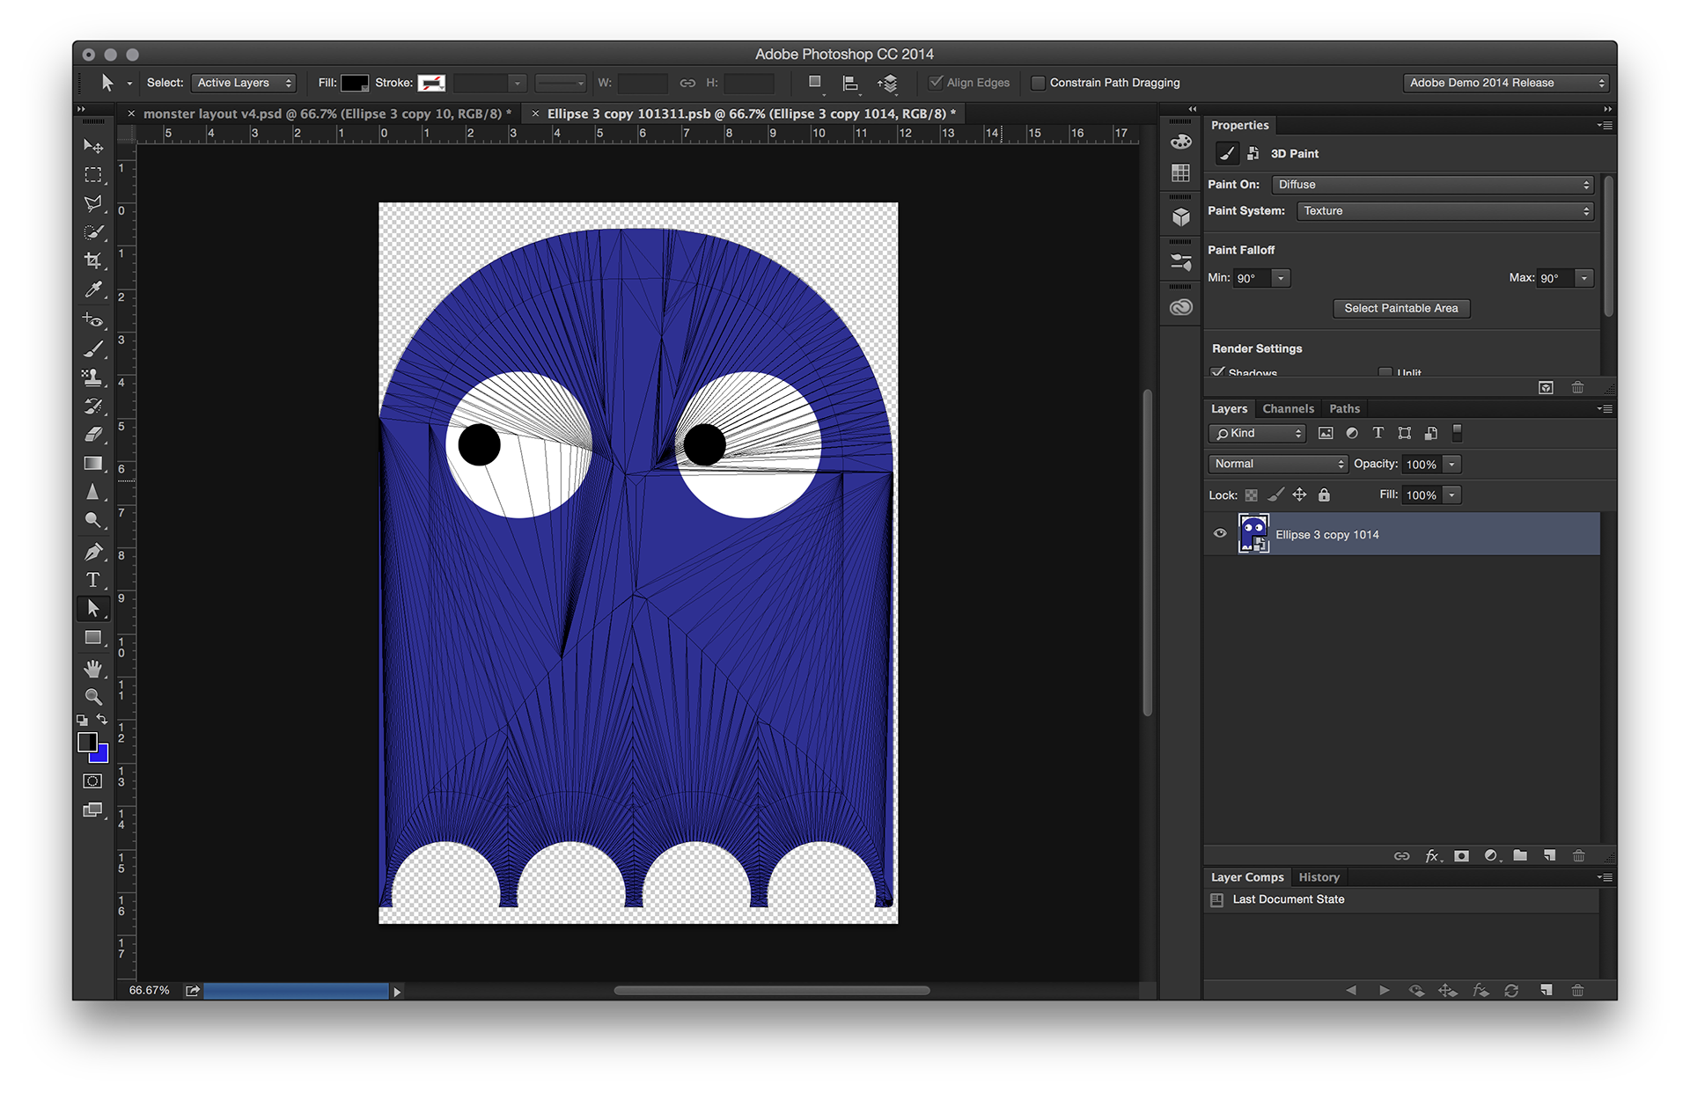
Task: Add a layer style with fx icon
Action: point(1432,856)
